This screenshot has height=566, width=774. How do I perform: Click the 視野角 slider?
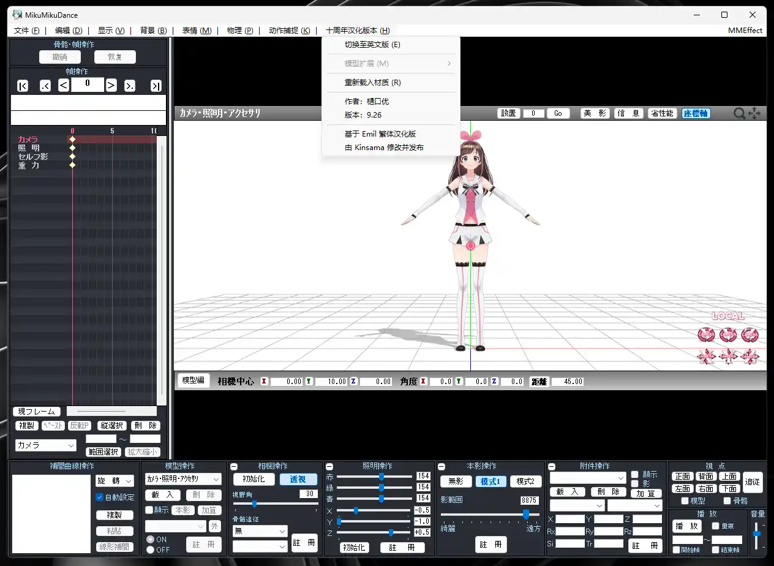(x=276, y=504)
